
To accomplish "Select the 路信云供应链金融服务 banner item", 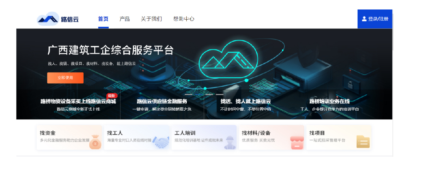I will [x=162, y=105].
